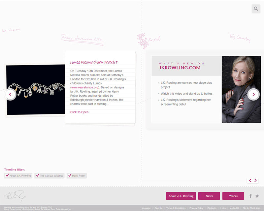264x211 pixels.
Task: Open the Works section button
Action: point(233,196)
